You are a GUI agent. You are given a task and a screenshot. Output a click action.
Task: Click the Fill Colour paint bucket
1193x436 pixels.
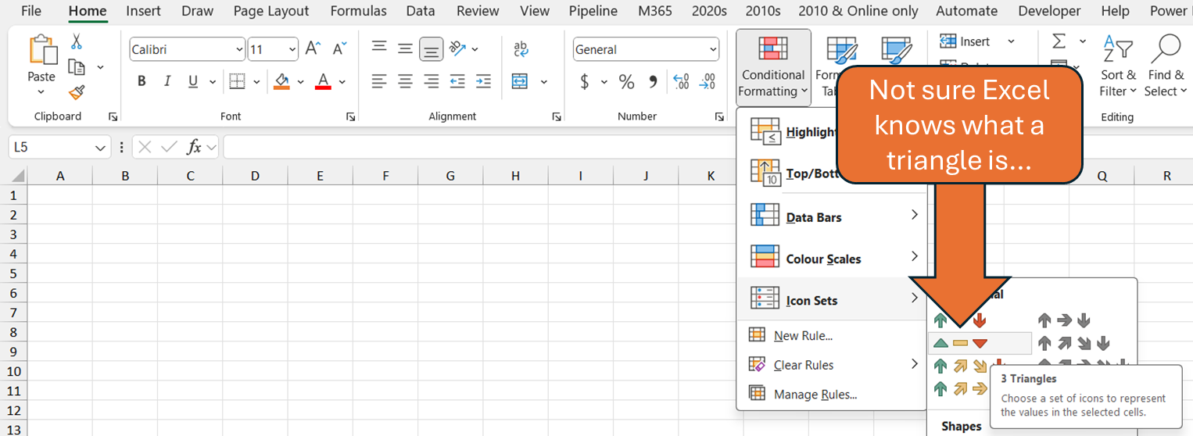click(x=281, y=81)
